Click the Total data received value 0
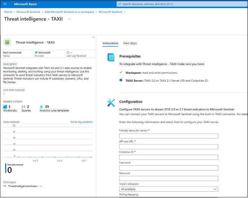 coord(10,170)
